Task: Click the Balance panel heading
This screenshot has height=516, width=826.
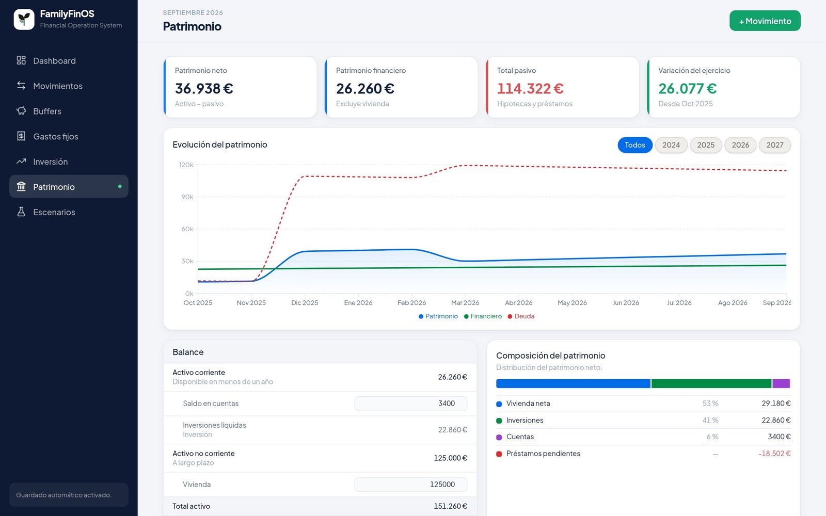Action: tap(188, 352)
